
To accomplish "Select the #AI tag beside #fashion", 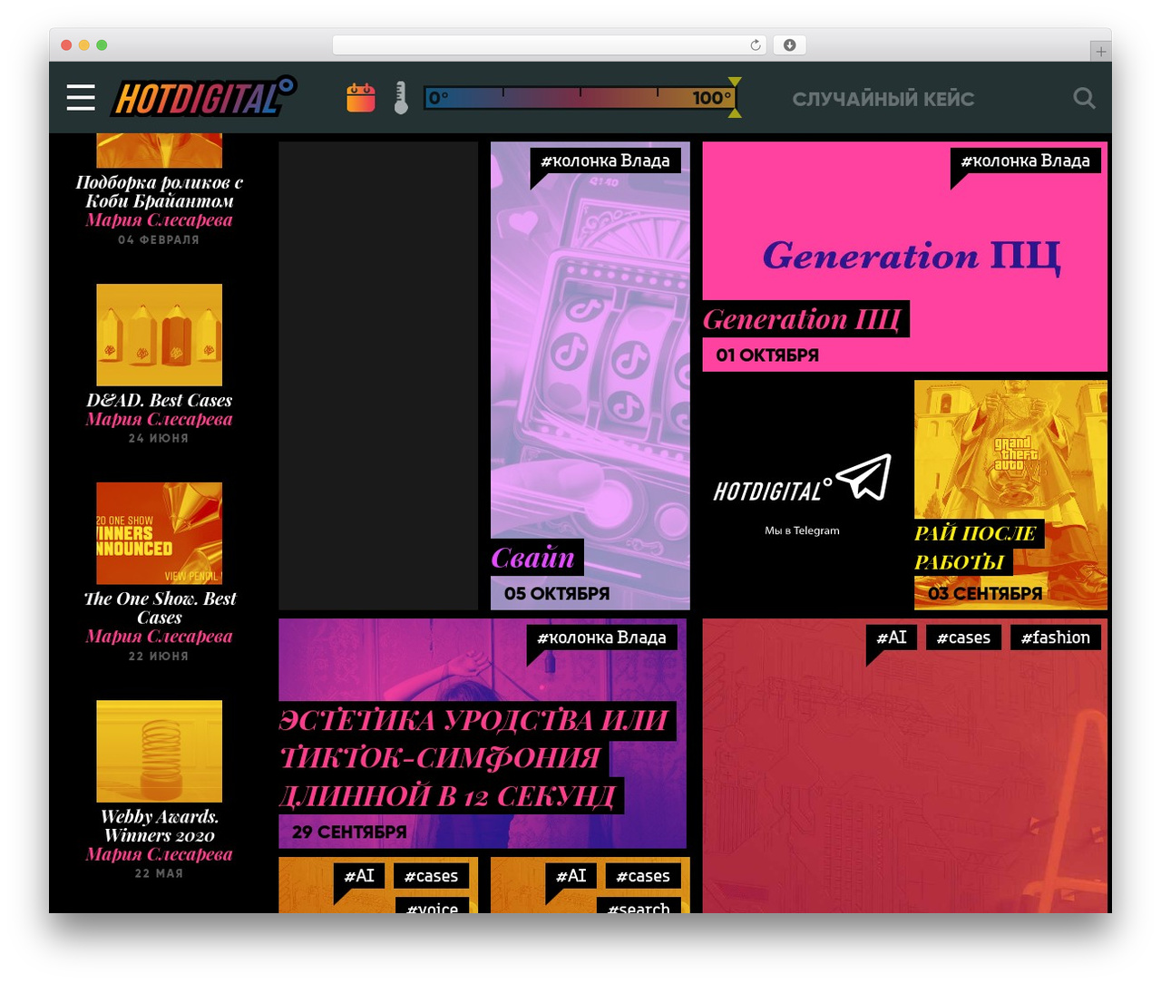I will [892, 637].
